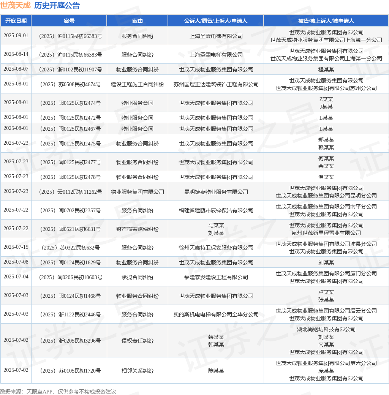This screenshot has width=389, height=395.
Task: Click plaintiff 马某某
Action: click(216, 225)
